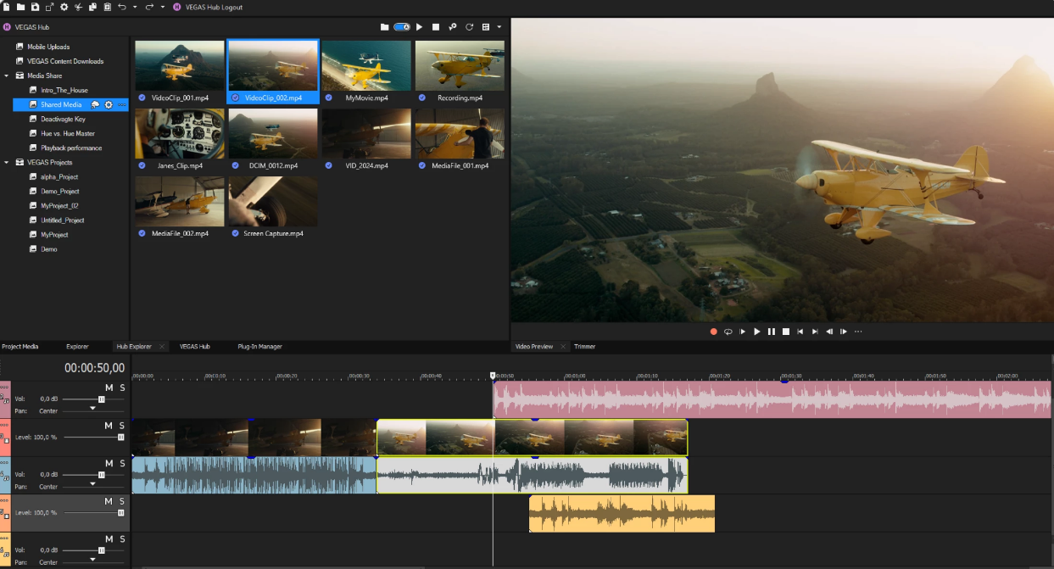Mute the first audio track

pos(109,388)
